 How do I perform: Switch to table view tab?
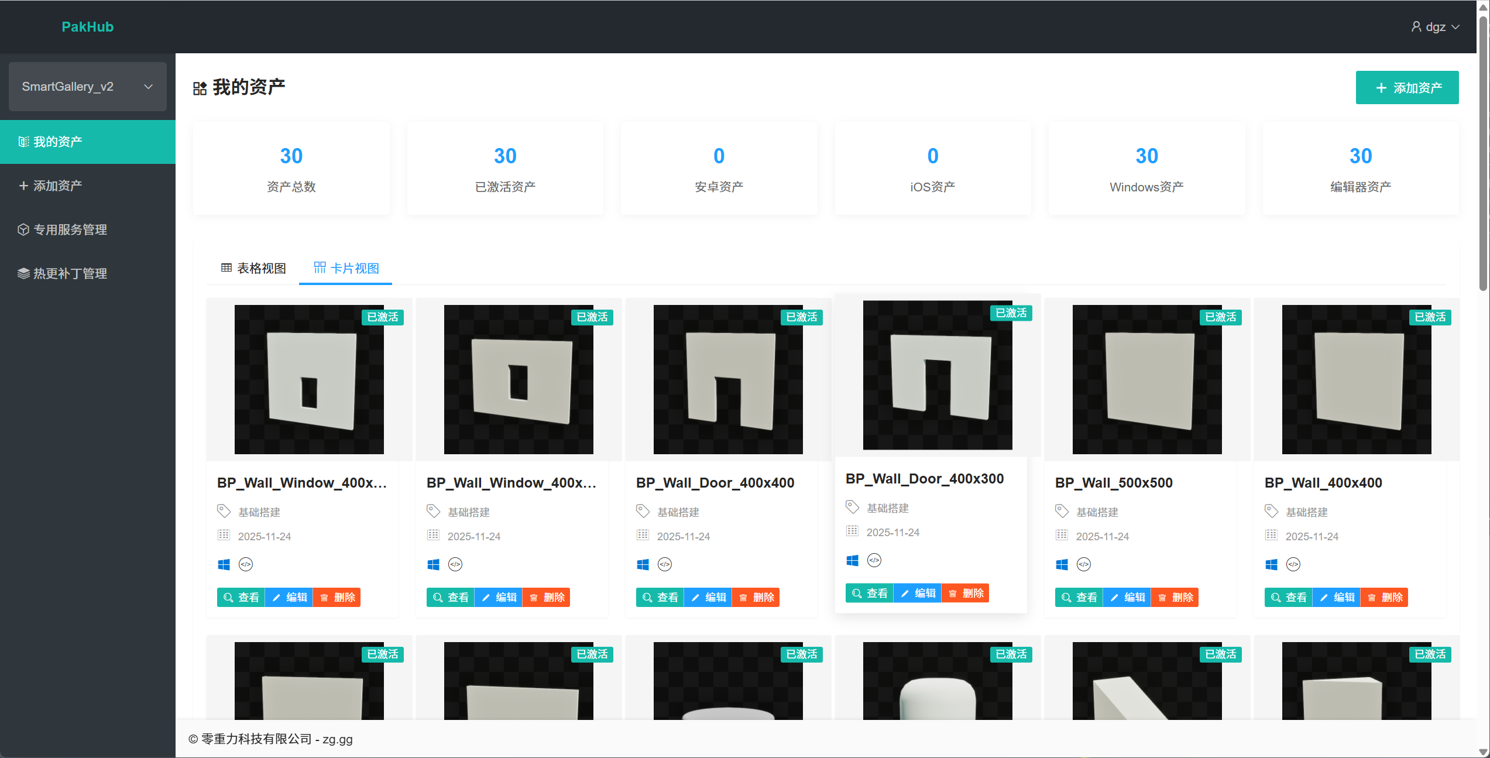tap(253, 268)
